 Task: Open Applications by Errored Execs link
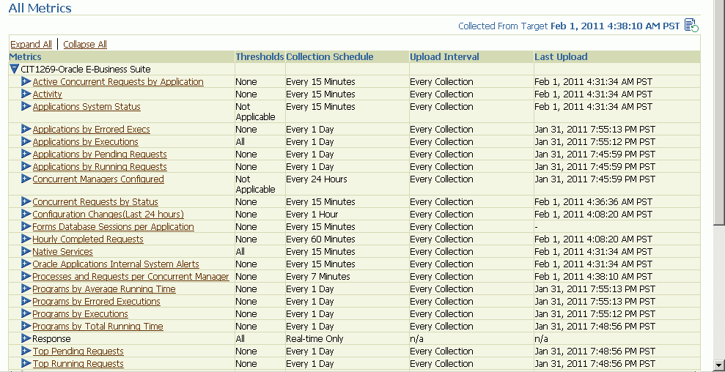[91, 130]
